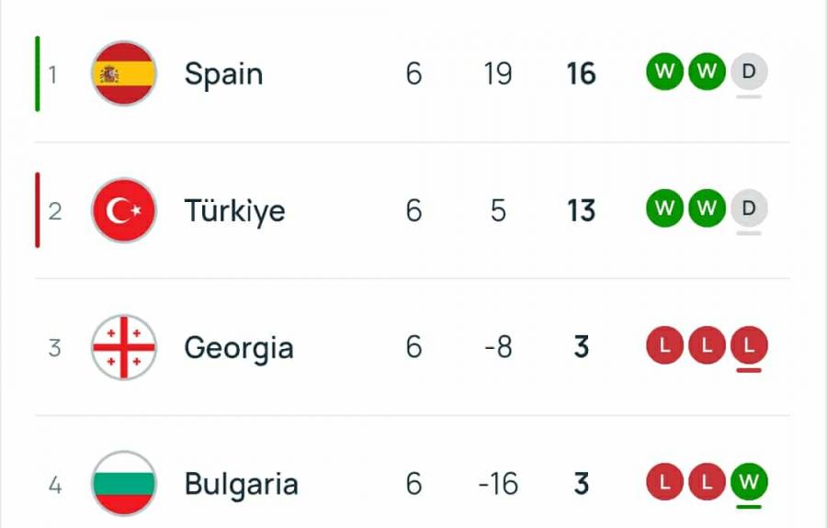Click the Georgia flag icon
This screenshot has height=528, width=827.
point(124,347)
